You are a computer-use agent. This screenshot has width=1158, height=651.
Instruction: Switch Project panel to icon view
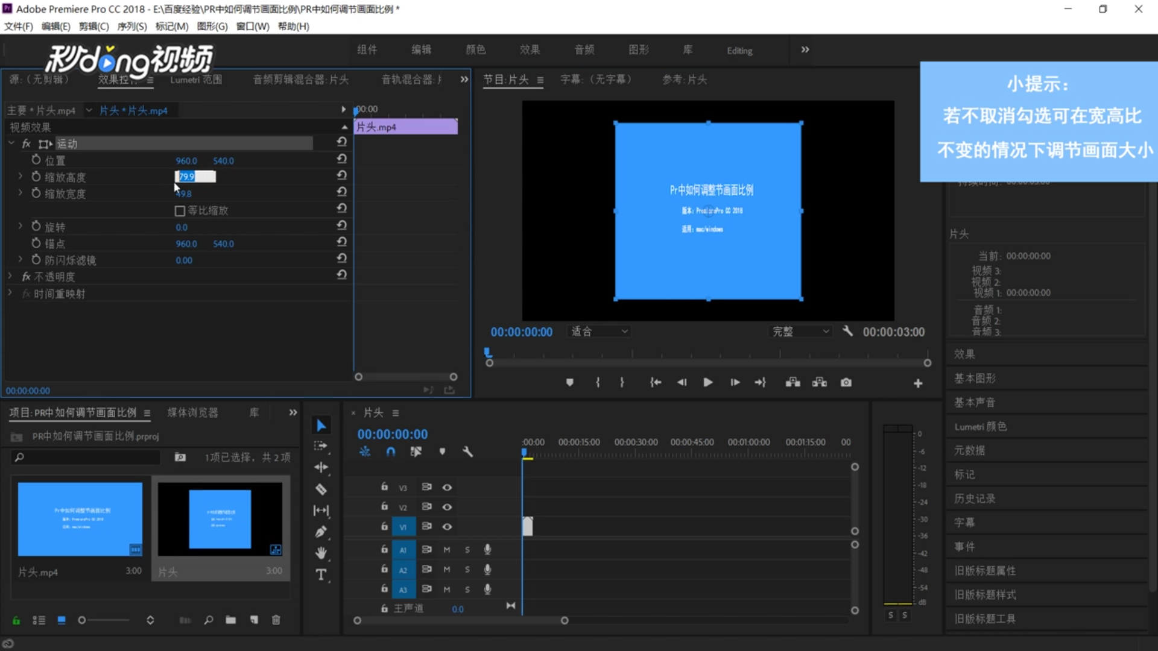tap(61, 620)
